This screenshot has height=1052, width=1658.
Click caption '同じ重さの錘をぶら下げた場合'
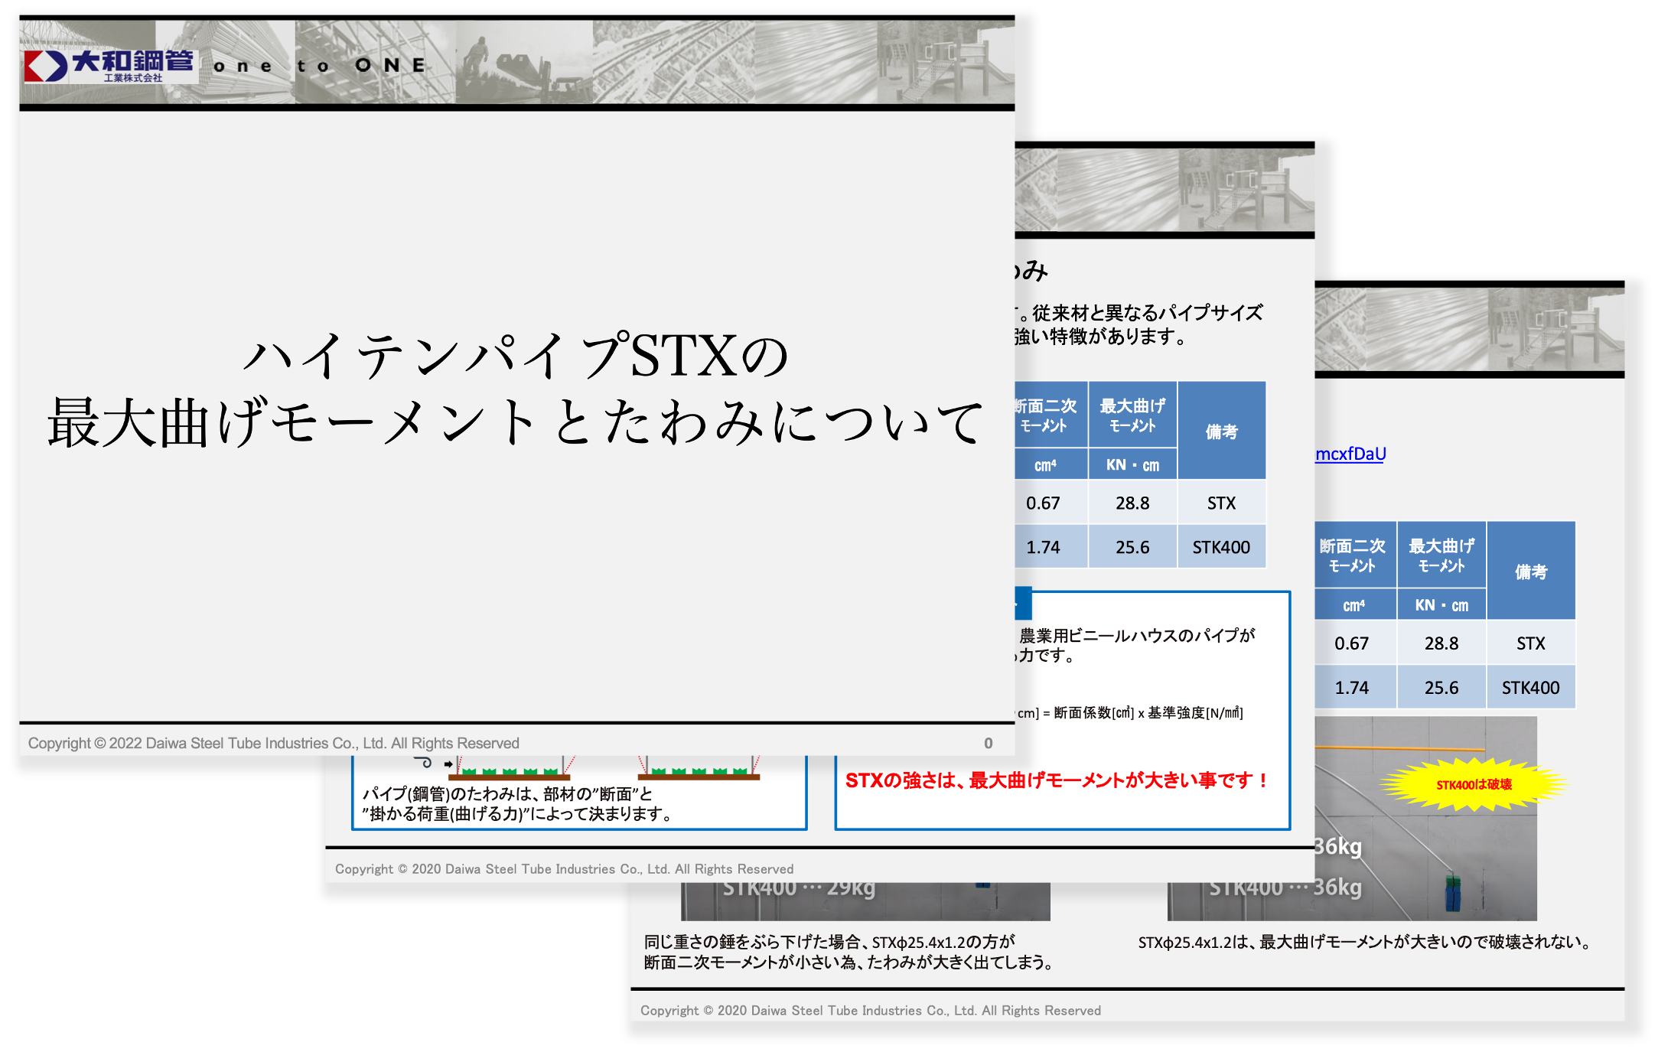click(829, 942)
